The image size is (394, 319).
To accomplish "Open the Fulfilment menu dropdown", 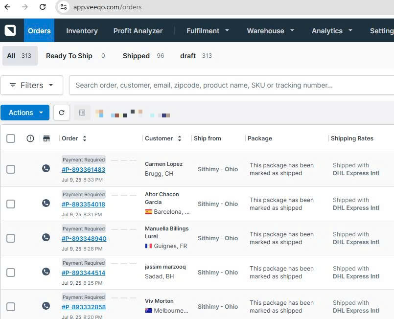I will click(x=208, y=30).
